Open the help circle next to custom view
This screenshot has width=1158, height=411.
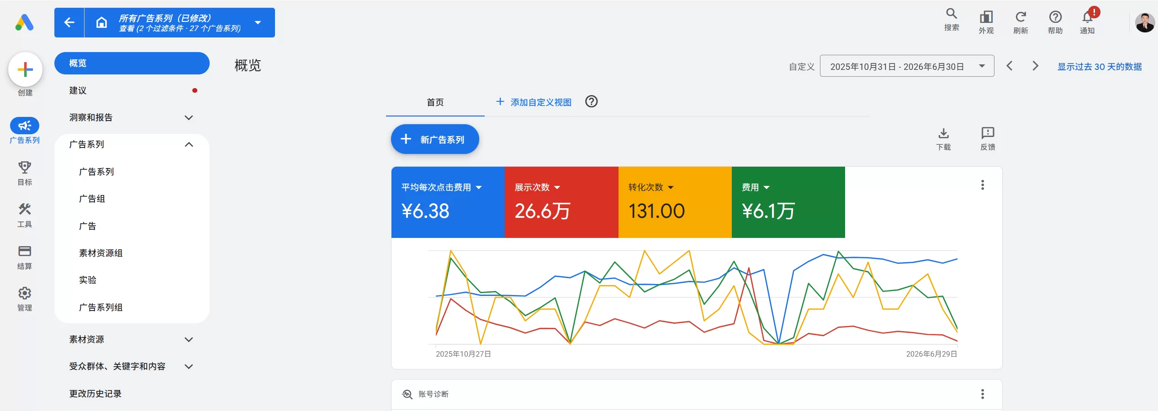tap(592, 101)
